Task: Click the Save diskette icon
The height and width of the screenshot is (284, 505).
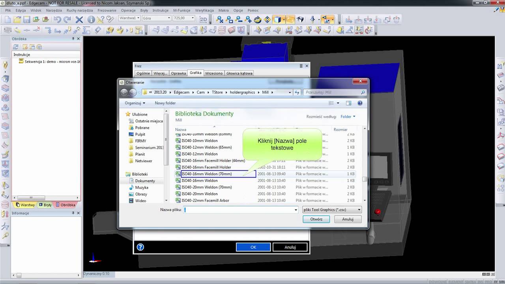Action: coord(26,19)
